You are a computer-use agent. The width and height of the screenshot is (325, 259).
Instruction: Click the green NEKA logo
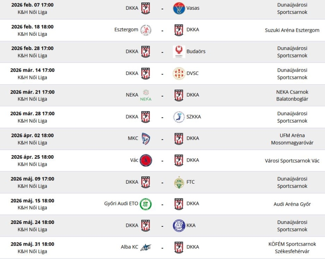[x=146, y=95]
